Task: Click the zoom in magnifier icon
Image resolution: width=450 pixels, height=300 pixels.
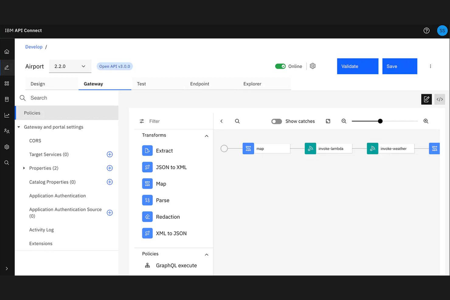Action: pos(426,121)
